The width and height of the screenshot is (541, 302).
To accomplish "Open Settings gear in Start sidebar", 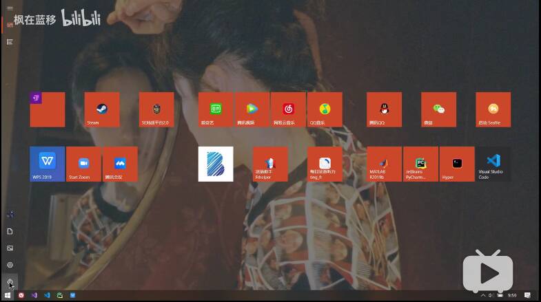I will 10,265.
